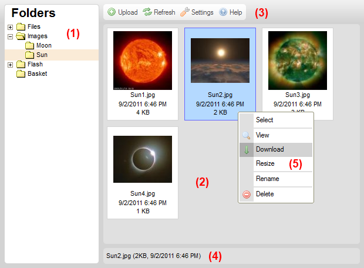Select the Sun3.jpg thumbnail
The height and width of the screenshot is (268, 364).
click(297, 61)
